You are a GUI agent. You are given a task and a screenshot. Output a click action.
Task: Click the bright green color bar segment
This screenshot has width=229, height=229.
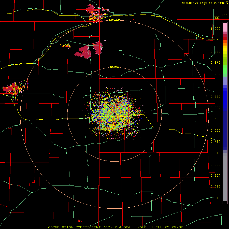(x=225, y=69)
